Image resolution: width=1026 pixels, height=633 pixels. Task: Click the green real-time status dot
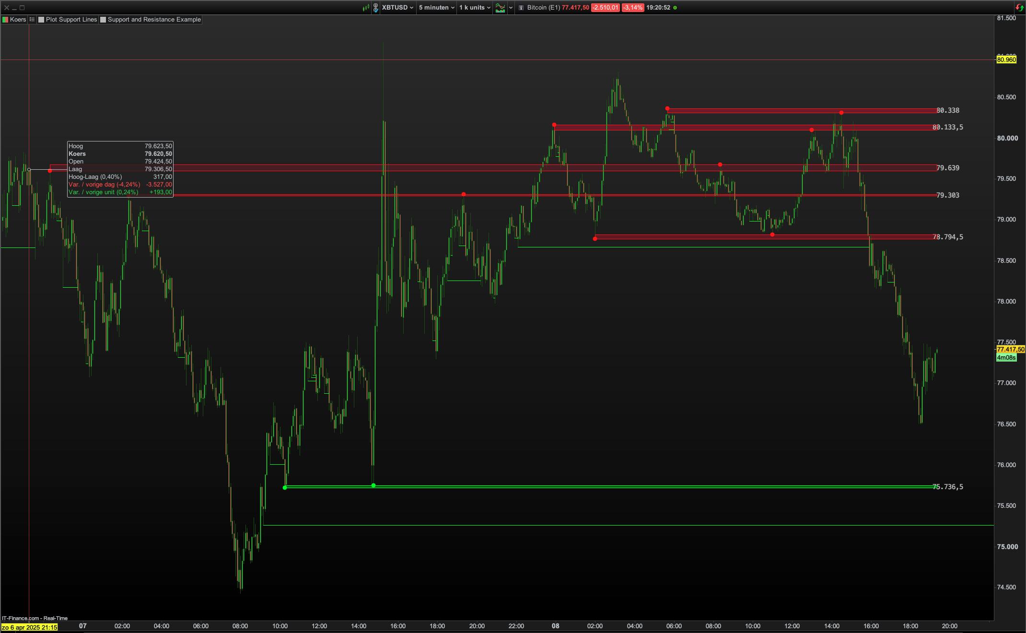point(675,8)
